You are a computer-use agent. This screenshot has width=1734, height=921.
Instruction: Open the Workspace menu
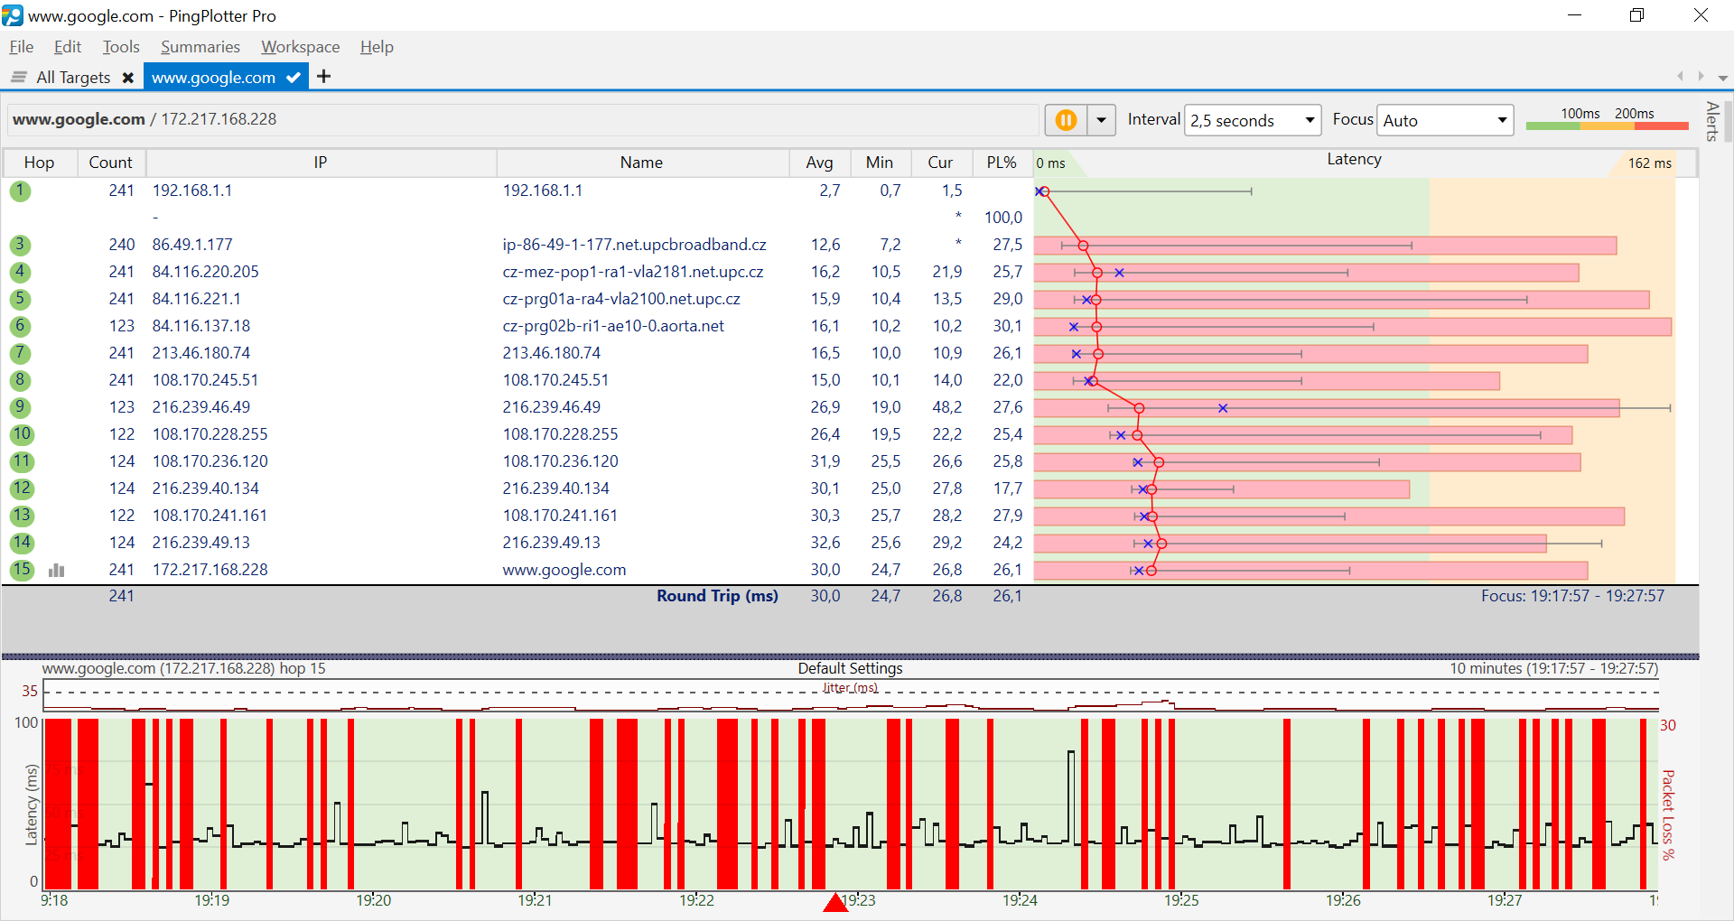301,47
